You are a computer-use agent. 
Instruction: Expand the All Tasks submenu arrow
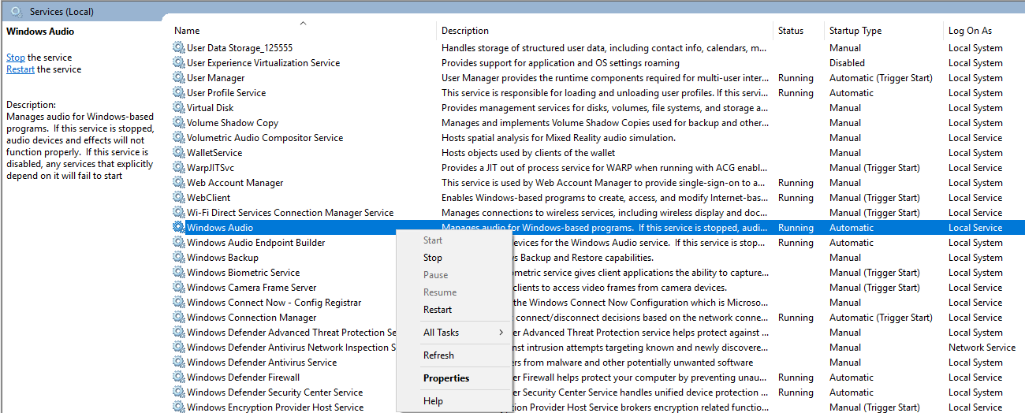pos(501,333)
